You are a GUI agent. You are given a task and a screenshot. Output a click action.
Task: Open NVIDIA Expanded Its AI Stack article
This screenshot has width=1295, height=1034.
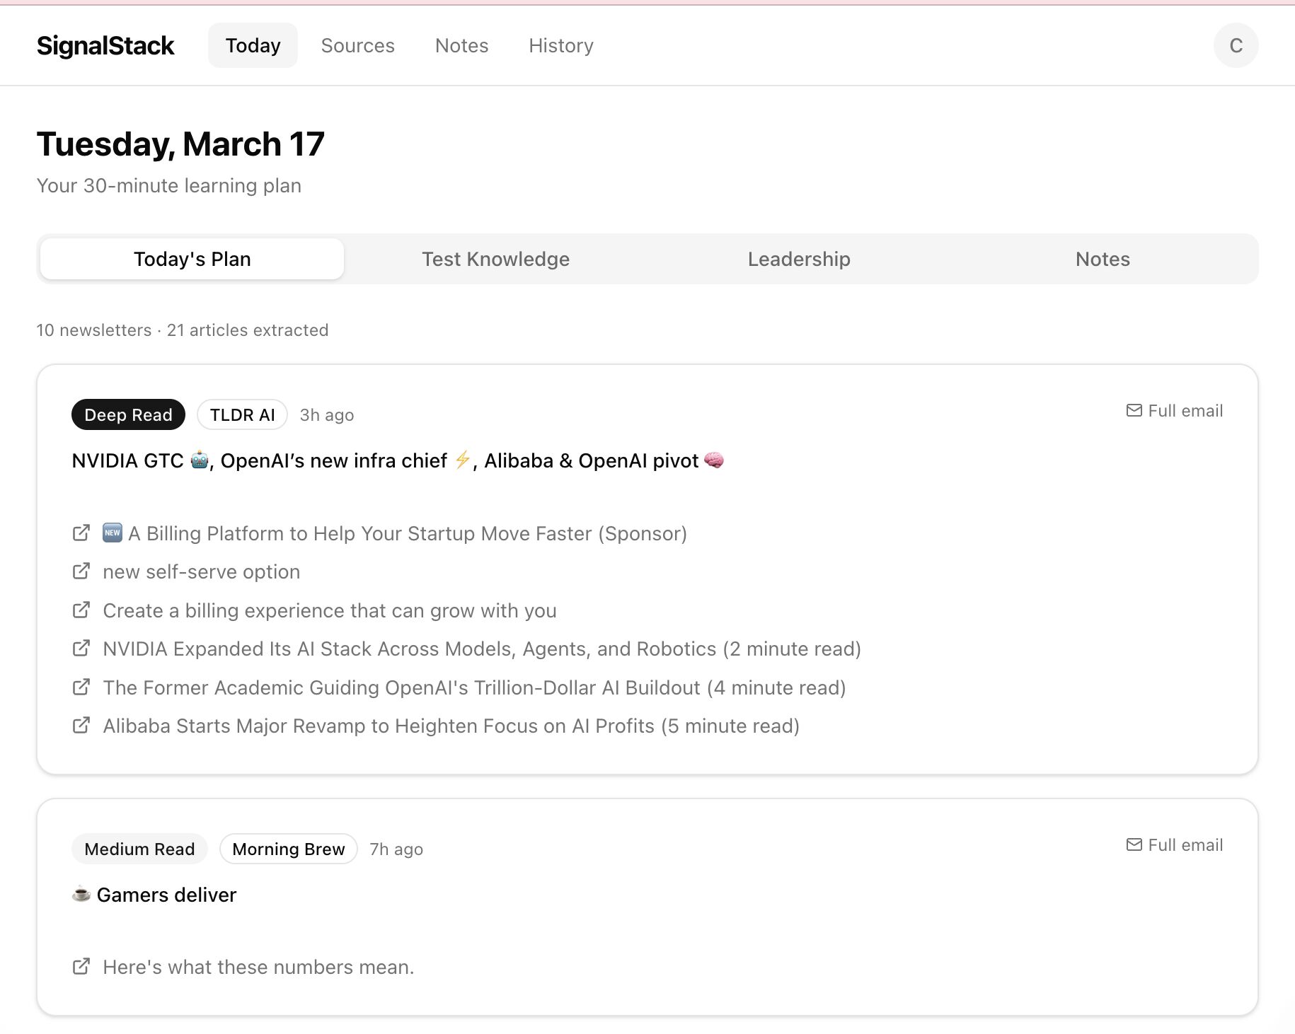482,649
